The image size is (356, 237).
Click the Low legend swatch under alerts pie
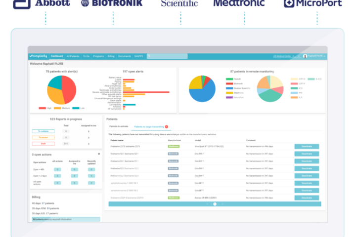76,108
